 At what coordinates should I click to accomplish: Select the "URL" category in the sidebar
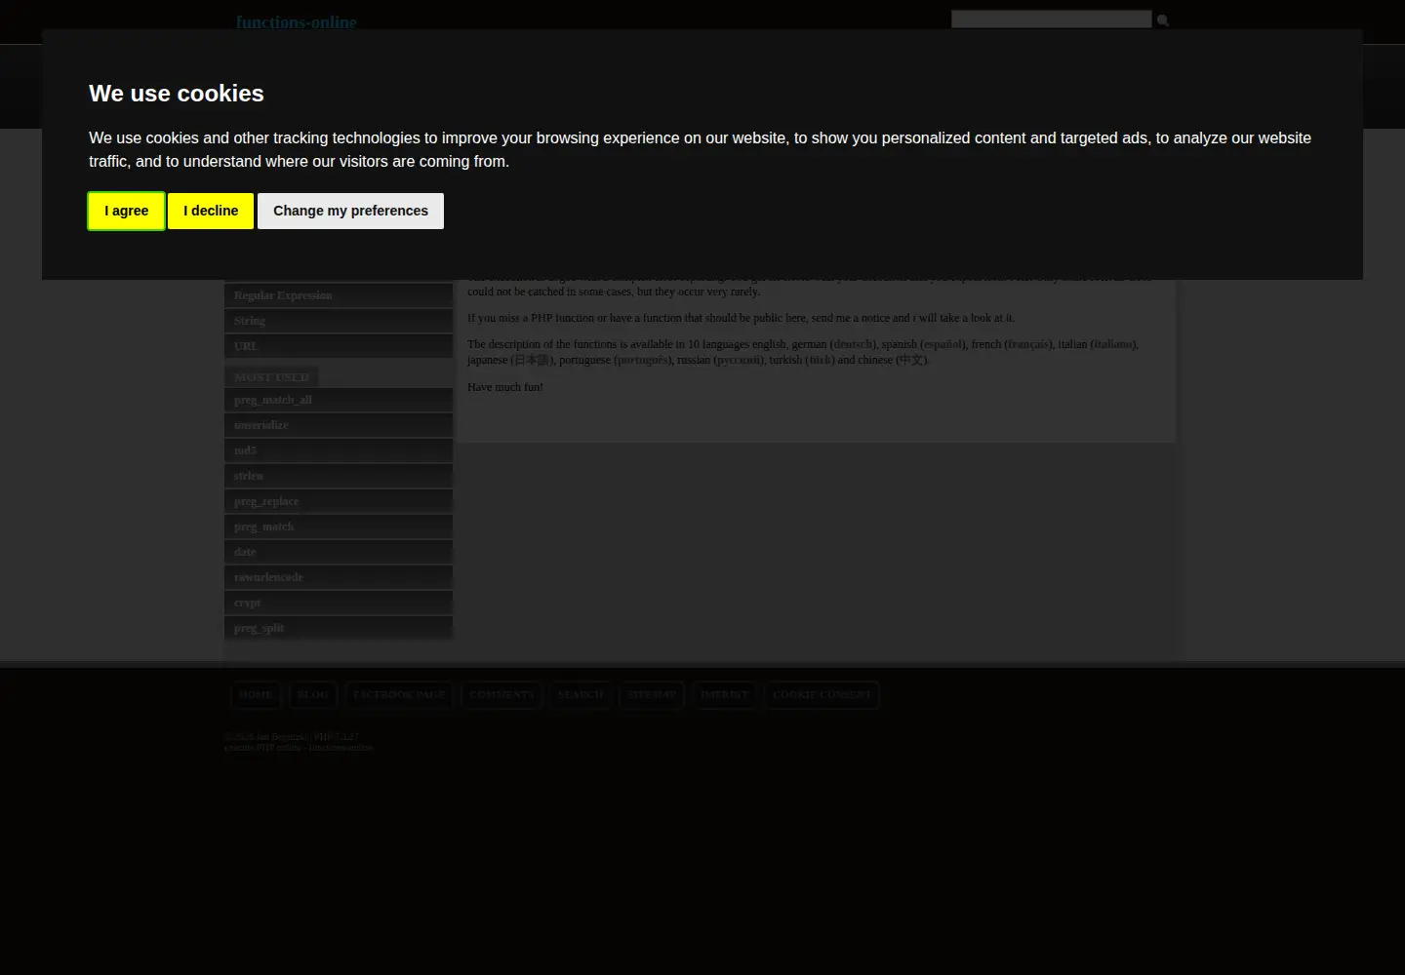click(x=339, y=346)
